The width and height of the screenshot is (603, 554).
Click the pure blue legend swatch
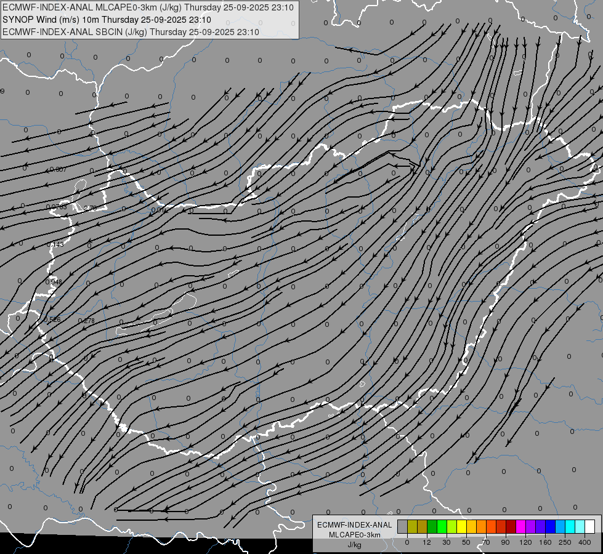[551, 526]
